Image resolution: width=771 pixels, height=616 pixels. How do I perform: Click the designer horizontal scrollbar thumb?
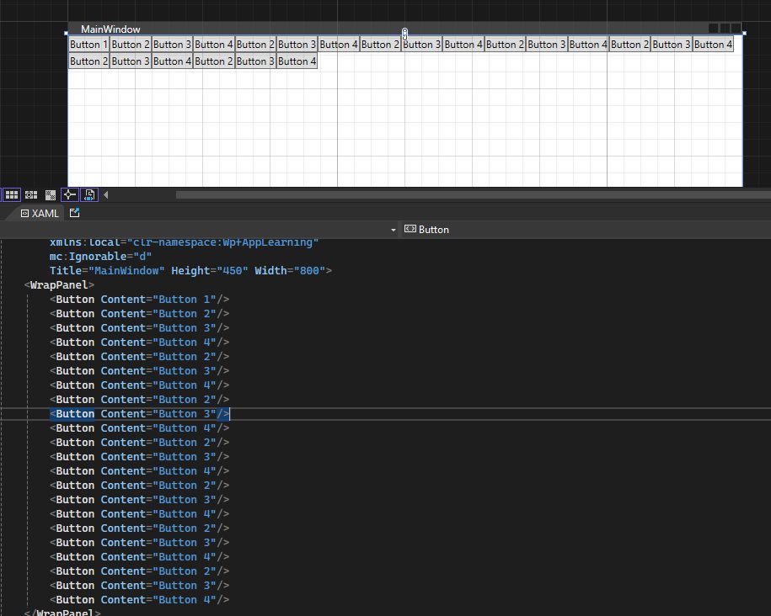click(x=473, y=195)
